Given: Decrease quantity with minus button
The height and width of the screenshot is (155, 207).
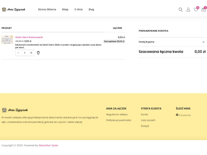Looking at the screenshot, I should (18, 53).
